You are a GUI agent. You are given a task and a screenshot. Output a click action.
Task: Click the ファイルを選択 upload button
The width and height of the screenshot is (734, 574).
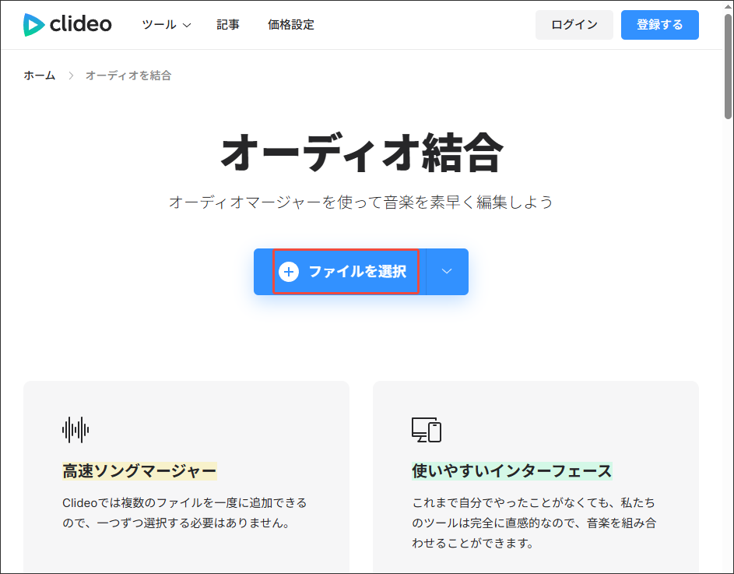pos(346,271)
